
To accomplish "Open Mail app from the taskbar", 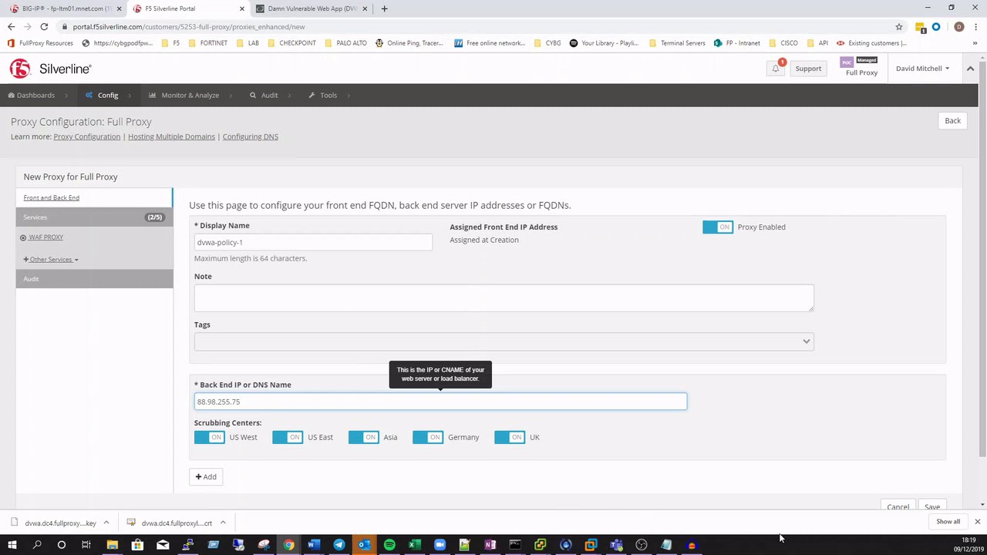I will [163, 545].
